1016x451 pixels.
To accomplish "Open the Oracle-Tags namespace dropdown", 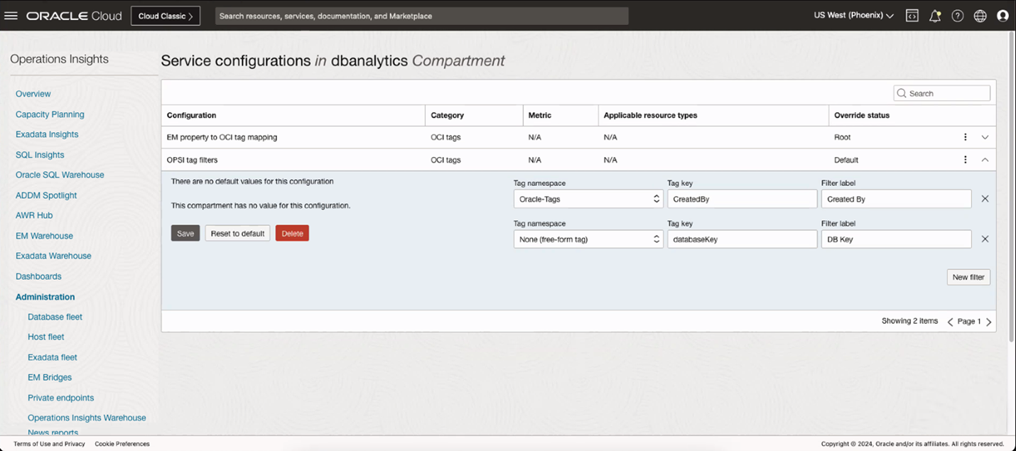I will click(588, 199).
